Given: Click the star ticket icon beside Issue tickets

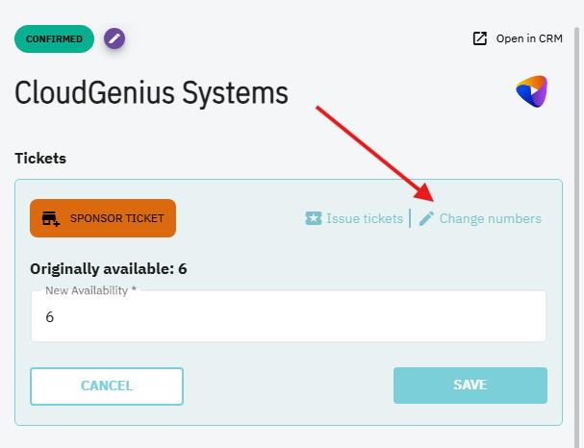Looking at the screenshot, I should [x=313, y=218].
